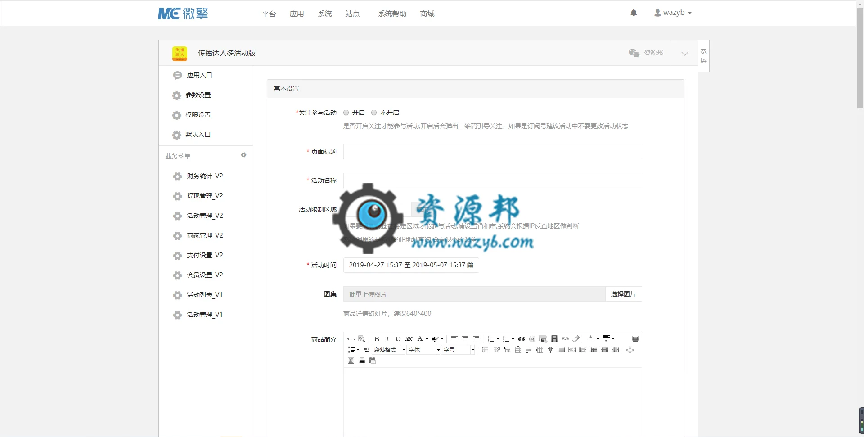864x437 pixels.
Task: Click the 页面标题 input field
Action: click(492, 152)
